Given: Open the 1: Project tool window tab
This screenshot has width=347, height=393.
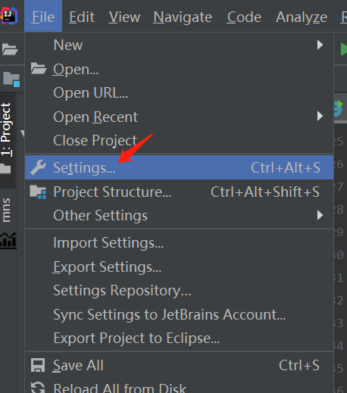Looking at the screenshot, I should tap(6, 129).
